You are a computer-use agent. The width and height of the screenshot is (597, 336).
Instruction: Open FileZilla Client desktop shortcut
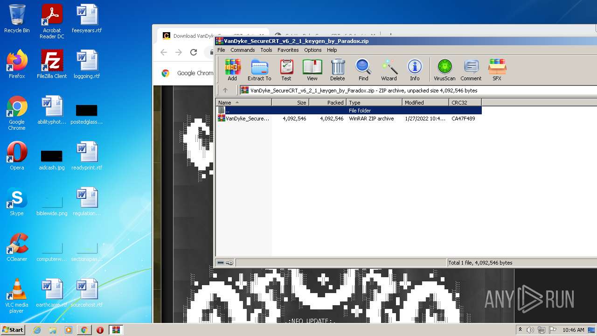(52, 64)
